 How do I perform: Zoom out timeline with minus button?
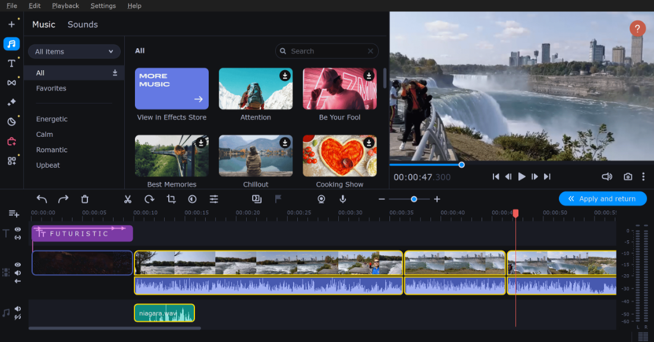382,199
